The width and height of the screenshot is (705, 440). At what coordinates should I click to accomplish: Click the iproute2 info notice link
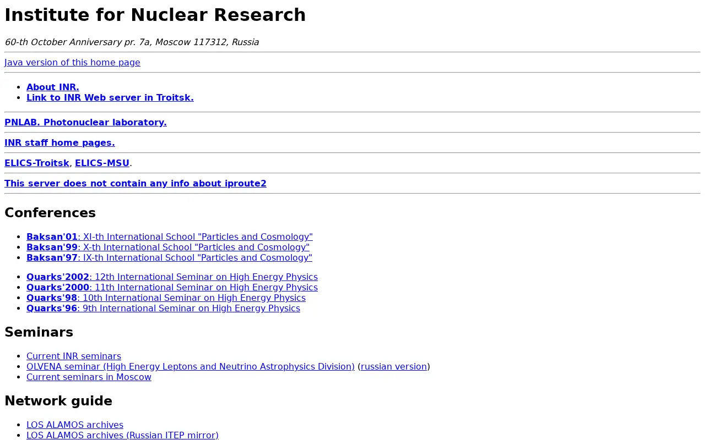[x=135, y=183]
